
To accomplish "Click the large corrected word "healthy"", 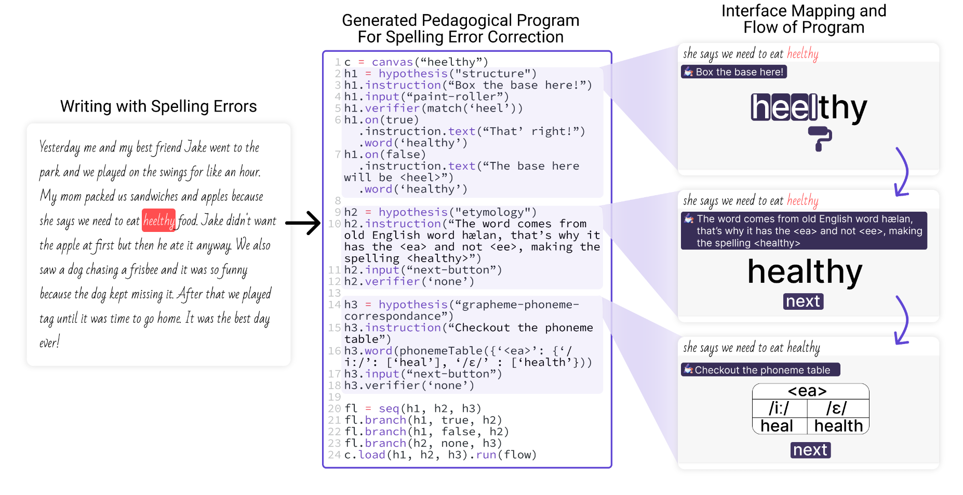I will tap(805, 272).
